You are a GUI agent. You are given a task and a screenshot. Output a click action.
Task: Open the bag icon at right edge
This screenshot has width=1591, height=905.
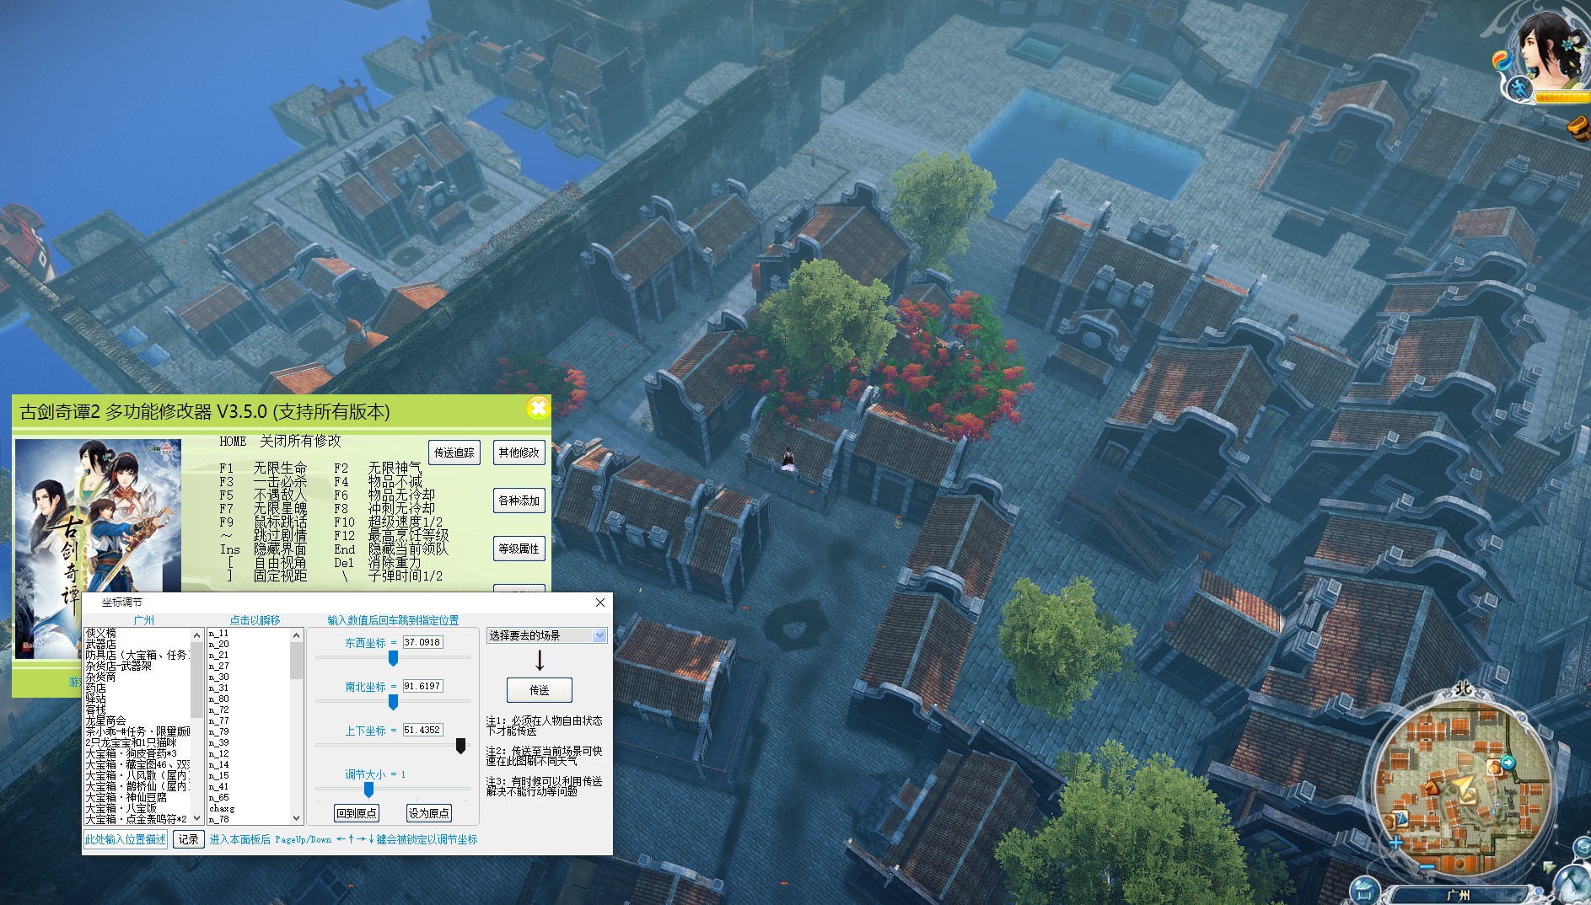(1579, 129)
